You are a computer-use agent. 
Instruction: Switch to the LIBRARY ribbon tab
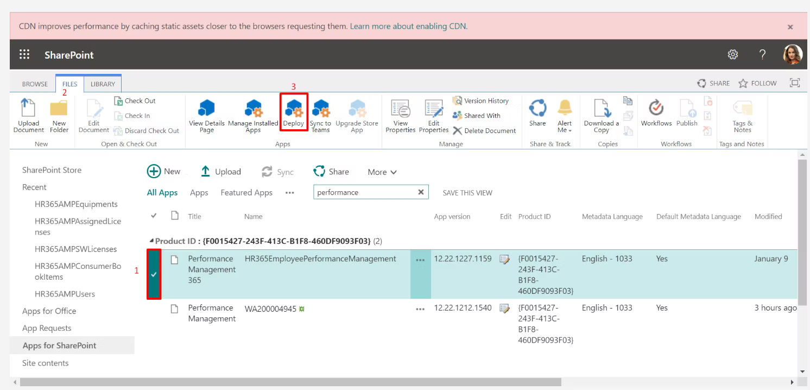[103, 84]
